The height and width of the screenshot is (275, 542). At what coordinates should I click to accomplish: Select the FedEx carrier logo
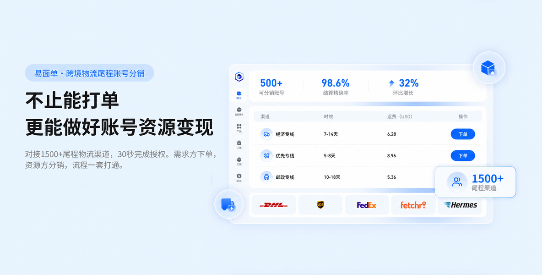367,205
